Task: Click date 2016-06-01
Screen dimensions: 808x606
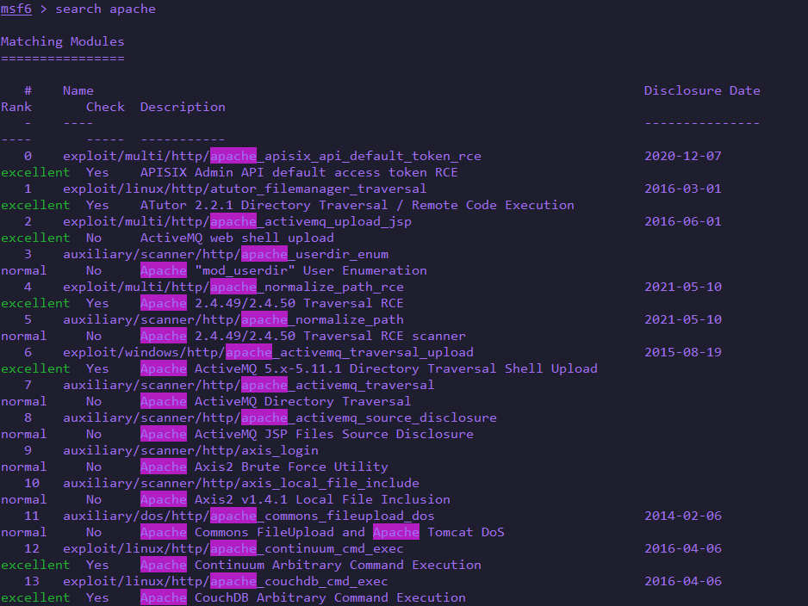Action: pyautogui.click(x=683, y=221)
